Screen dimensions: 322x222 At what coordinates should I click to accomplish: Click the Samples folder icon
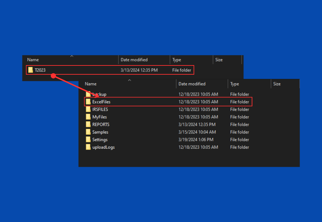[88, 132]
